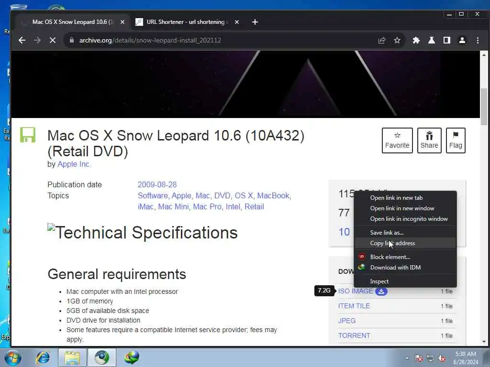Screen dimensions: 490x367
Task: Close the Mac OS X Snow Leopard tab
Action: pyautogui.click(x=122, y=22)
